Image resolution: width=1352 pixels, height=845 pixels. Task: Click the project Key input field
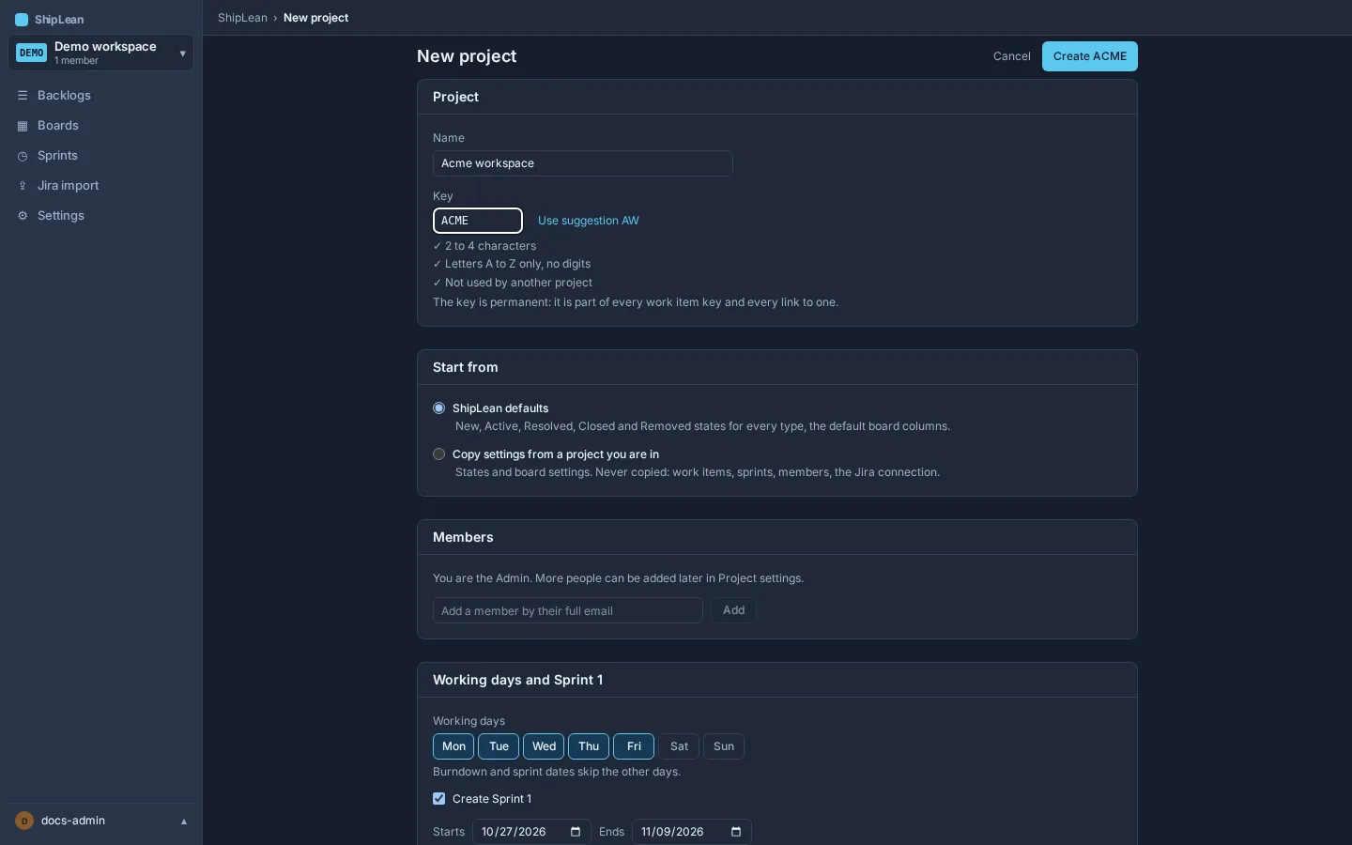coord(478,221)
